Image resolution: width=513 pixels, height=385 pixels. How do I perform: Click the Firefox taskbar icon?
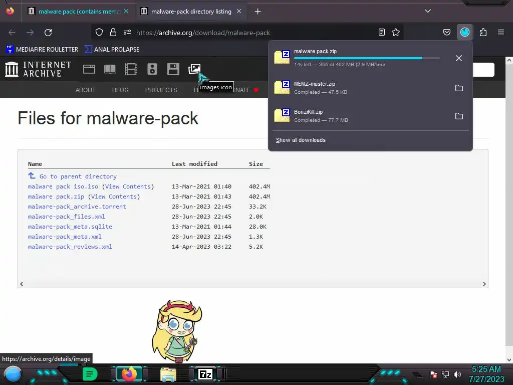(x=129, y=374)
